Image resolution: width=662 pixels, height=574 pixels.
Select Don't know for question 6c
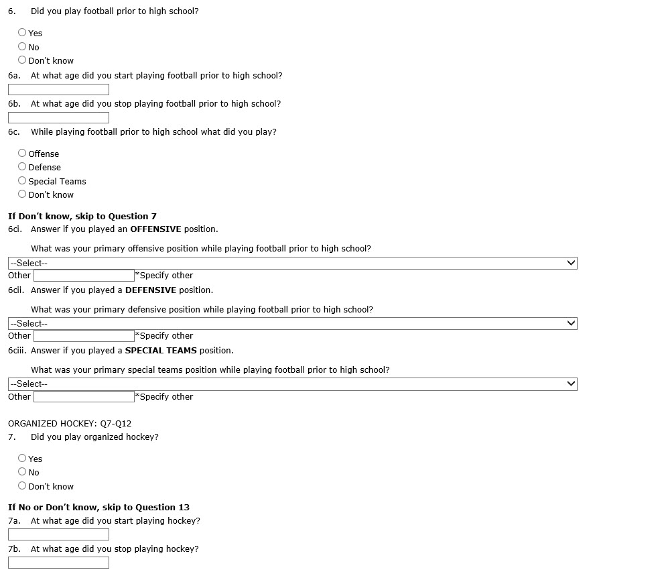point(22,194)
